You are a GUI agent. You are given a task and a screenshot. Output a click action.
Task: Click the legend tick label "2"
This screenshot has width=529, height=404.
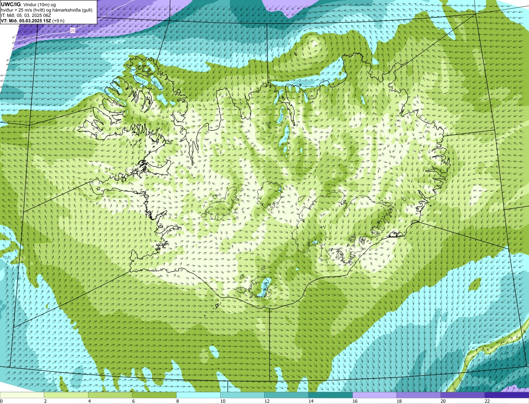45,401
